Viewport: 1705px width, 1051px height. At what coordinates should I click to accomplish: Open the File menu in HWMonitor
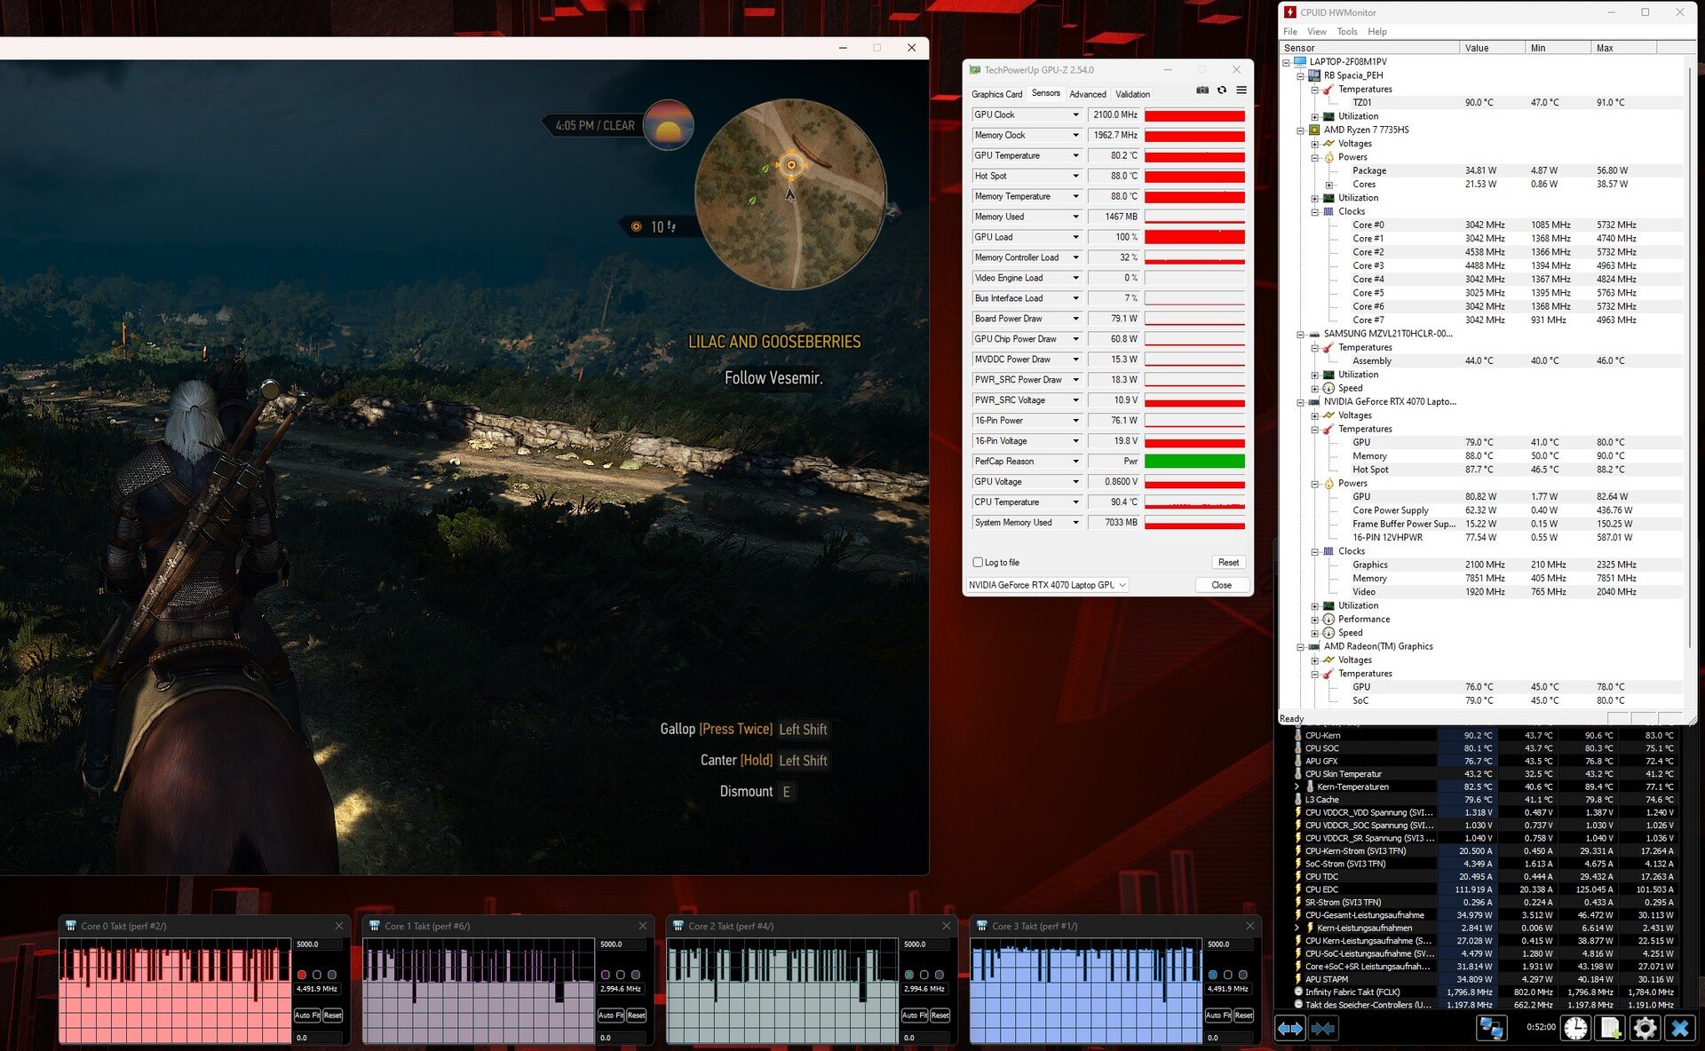[x=1290, y=31]
